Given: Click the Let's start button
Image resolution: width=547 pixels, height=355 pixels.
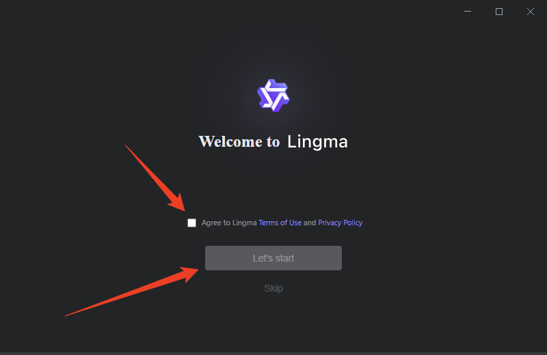Looking at the screenshot, I should [x=273, y=258].
